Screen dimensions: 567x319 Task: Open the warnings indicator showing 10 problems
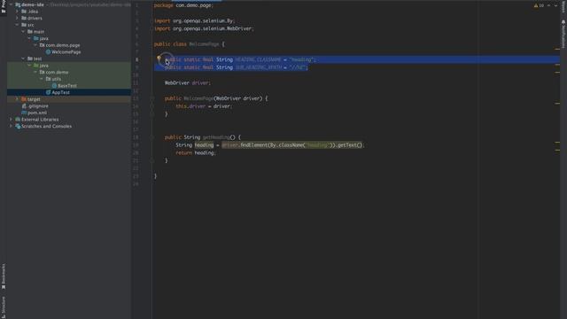539,5
